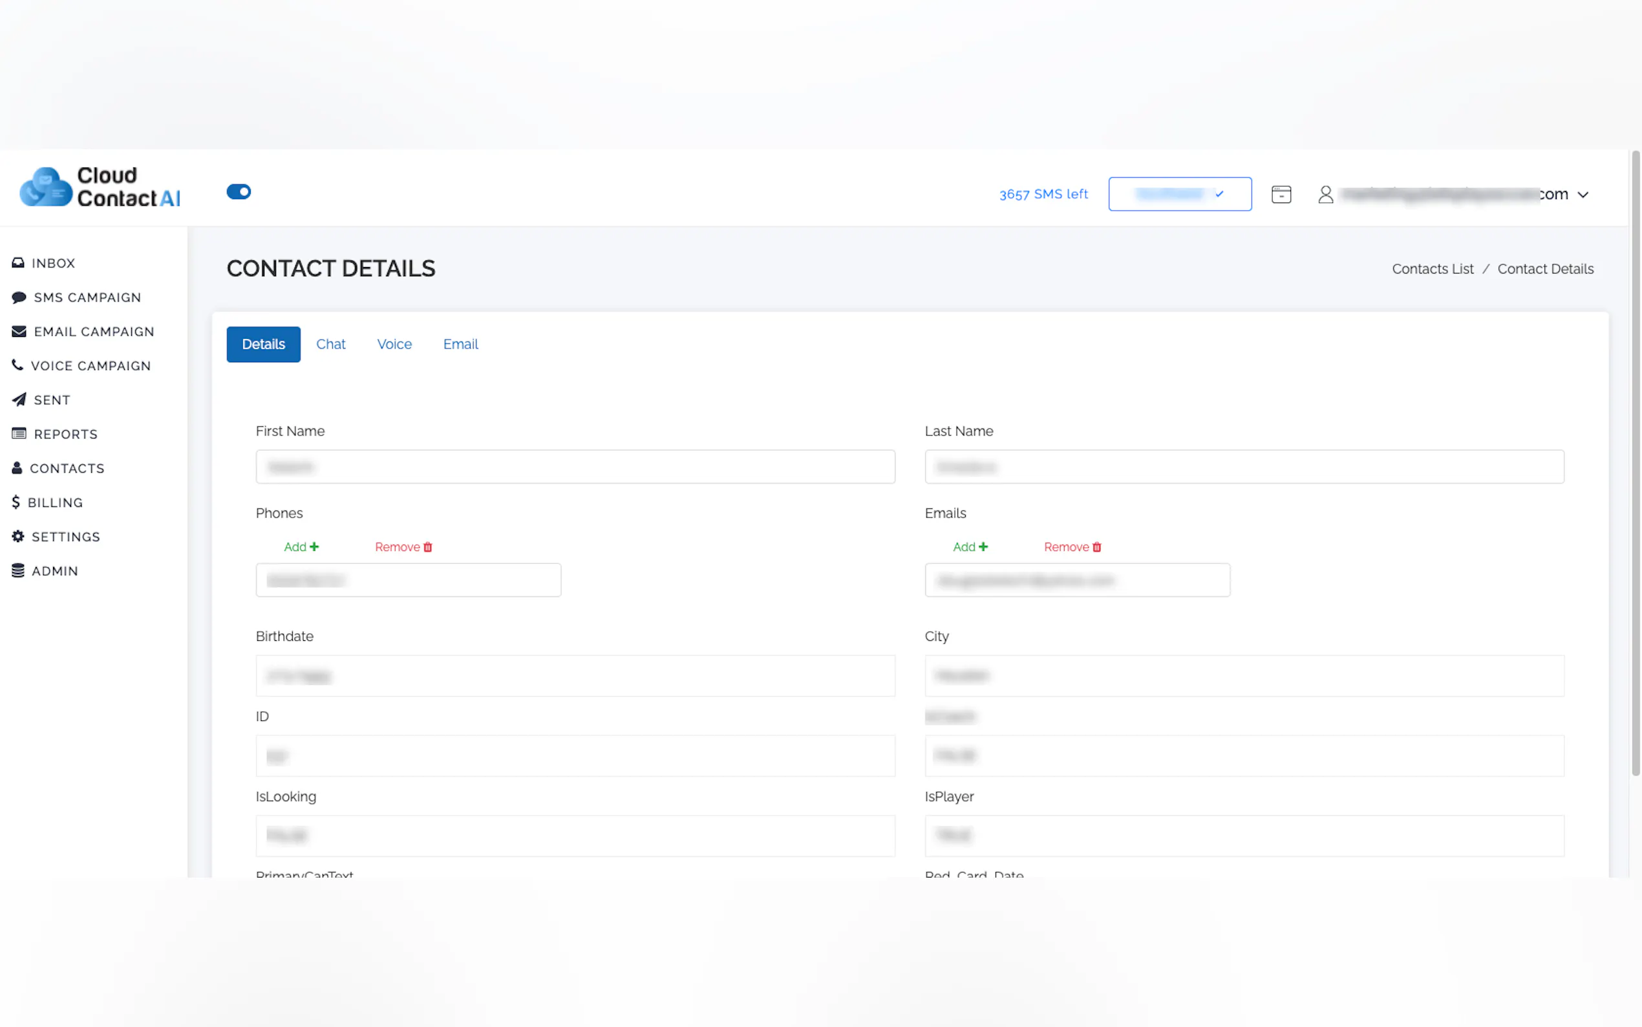Click the Billing dollar sign icon
Viewport: 1642px width, 1027px height.
coord(16,502)
